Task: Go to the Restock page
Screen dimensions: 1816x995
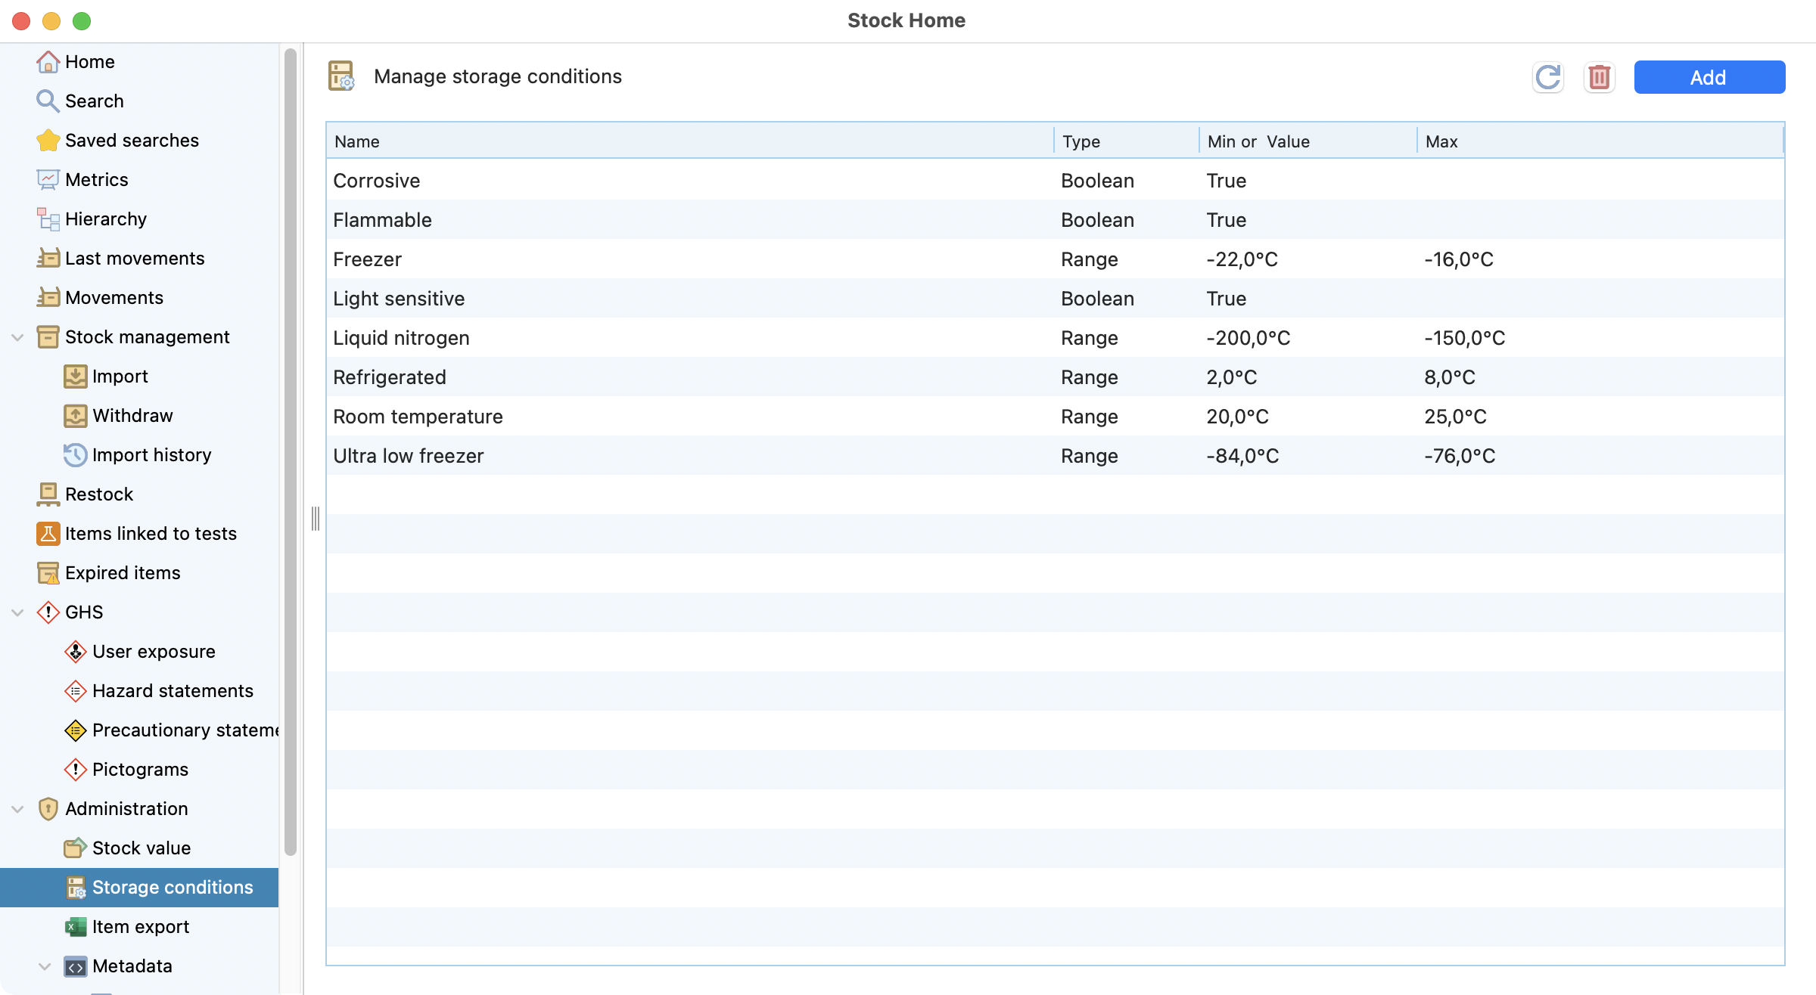Action: (x=98, y=494)
